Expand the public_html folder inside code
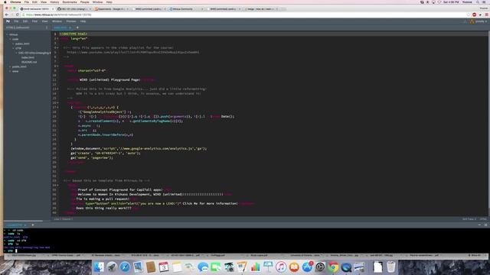Image resolution: width=490 pixels, height=275 pixels. pos(14,44)
